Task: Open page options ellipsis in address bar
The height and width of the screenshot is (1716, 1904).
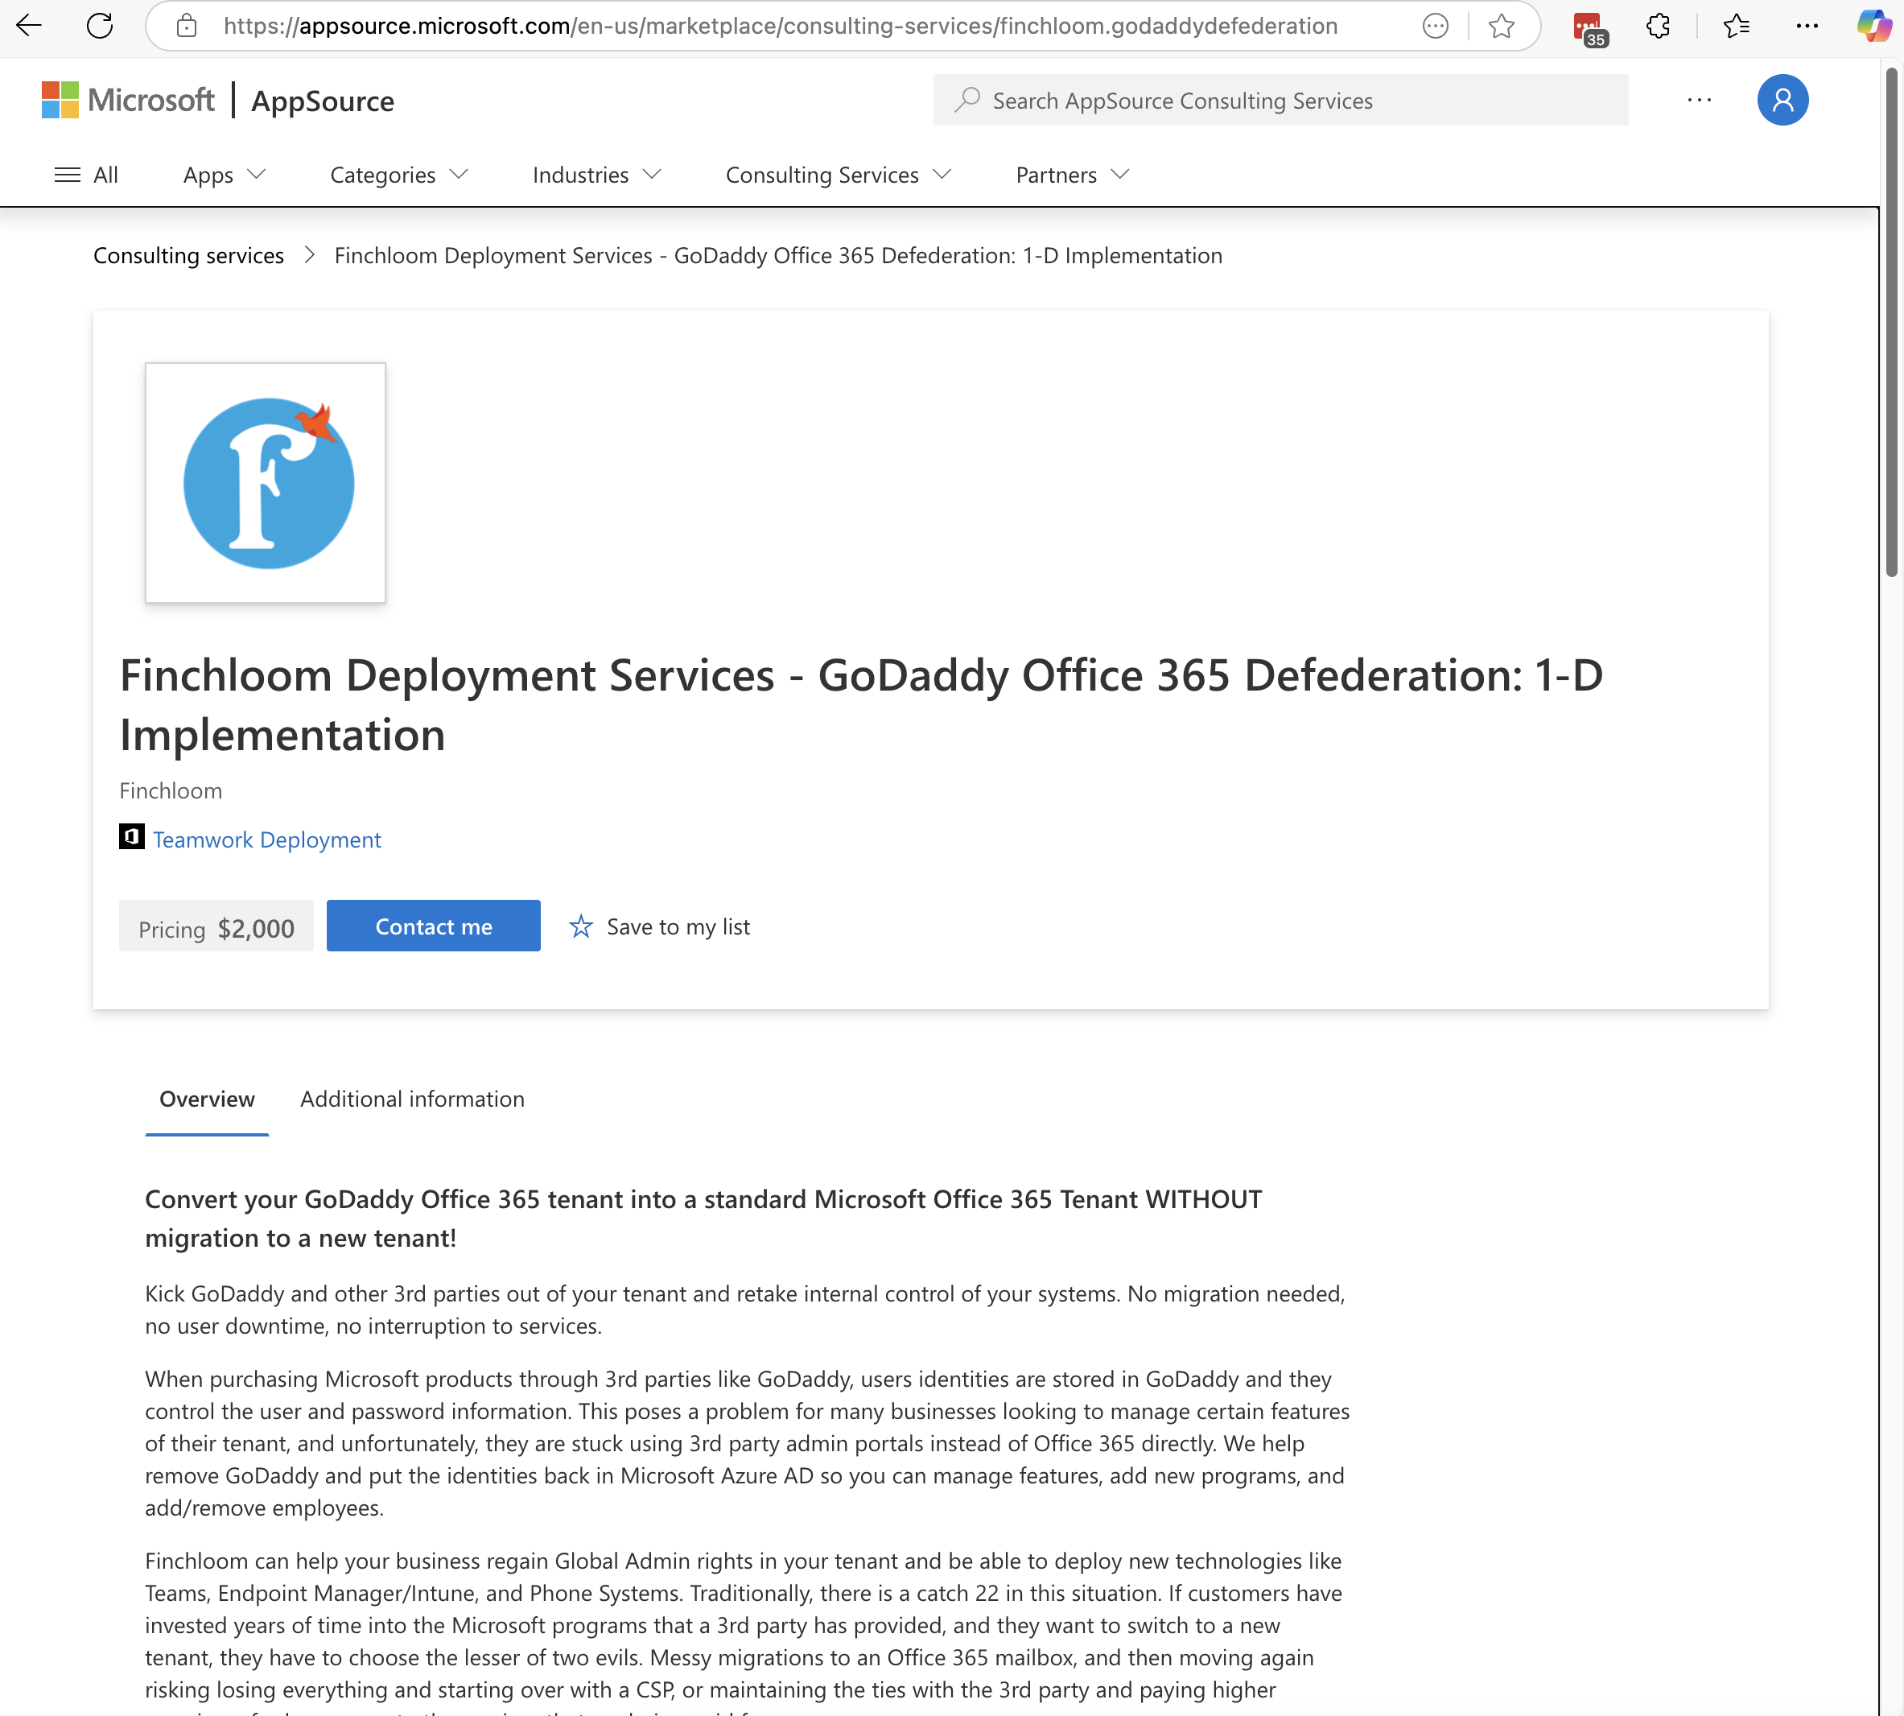Action: click(1435, 26)
